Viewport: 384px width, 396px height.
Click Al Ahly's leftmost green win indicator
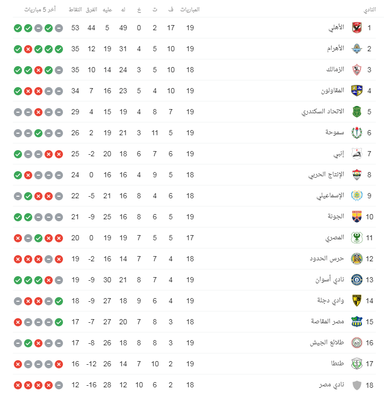point(18,28)
